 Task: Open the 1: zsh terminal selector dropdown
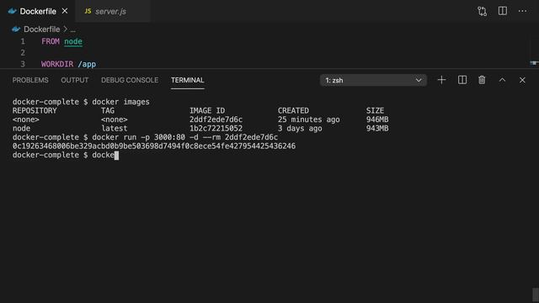click(x=373, y=81)
